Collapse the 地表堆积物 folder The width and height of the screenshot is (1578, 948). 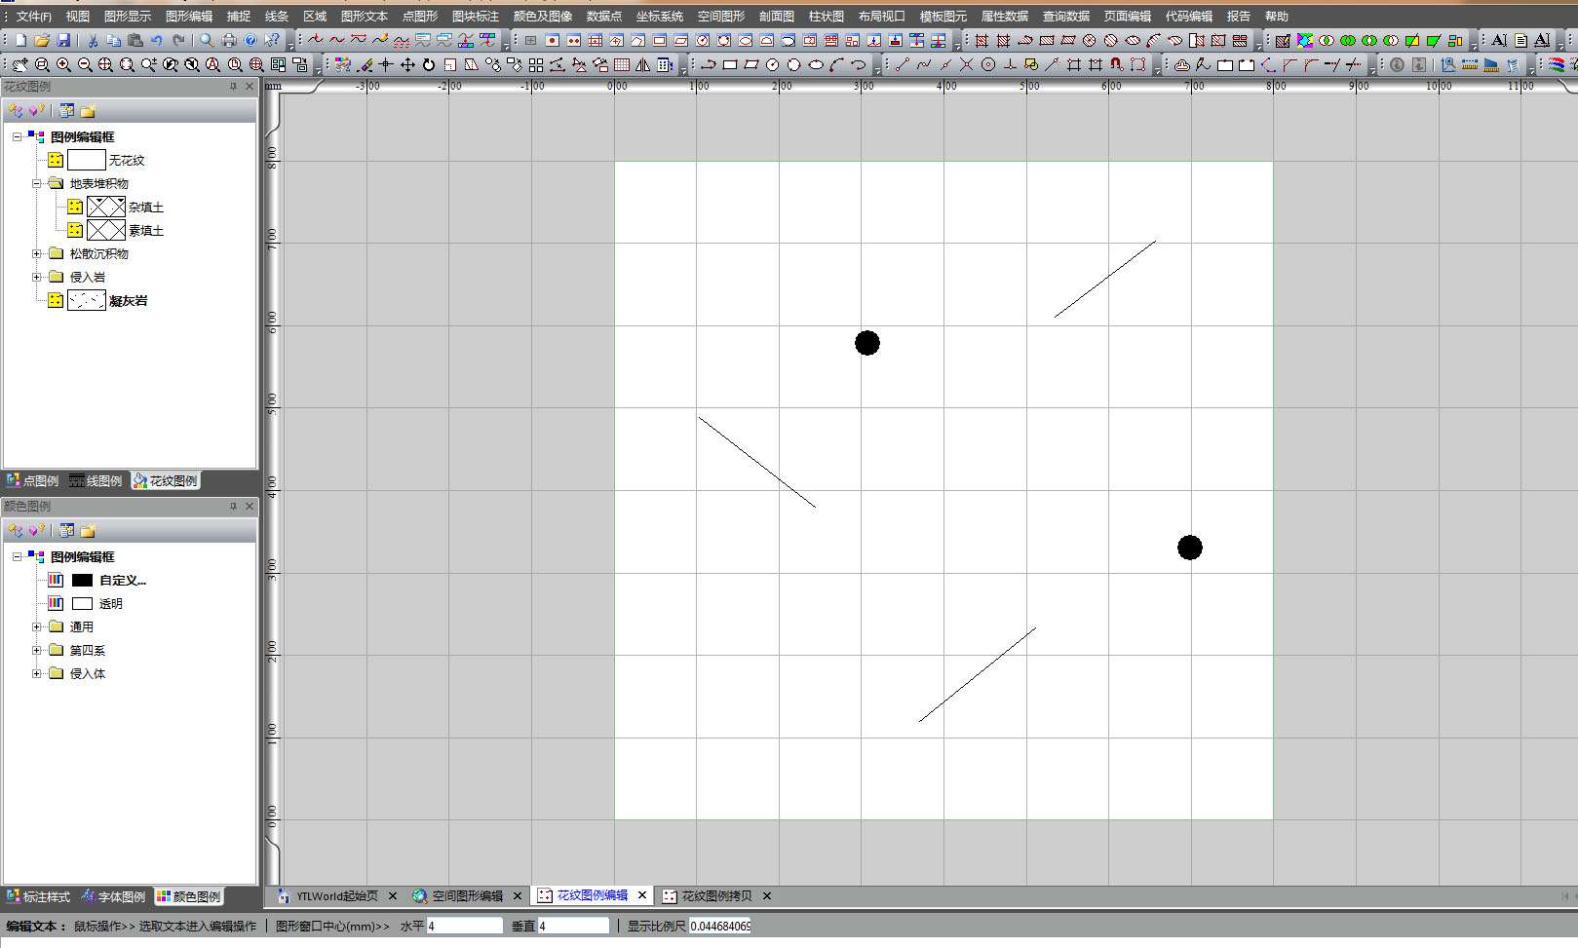[37, 184]
